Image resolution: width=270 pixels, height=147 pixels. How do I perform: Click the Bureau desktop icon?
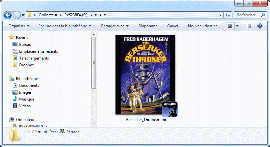(x=15, y=45)
